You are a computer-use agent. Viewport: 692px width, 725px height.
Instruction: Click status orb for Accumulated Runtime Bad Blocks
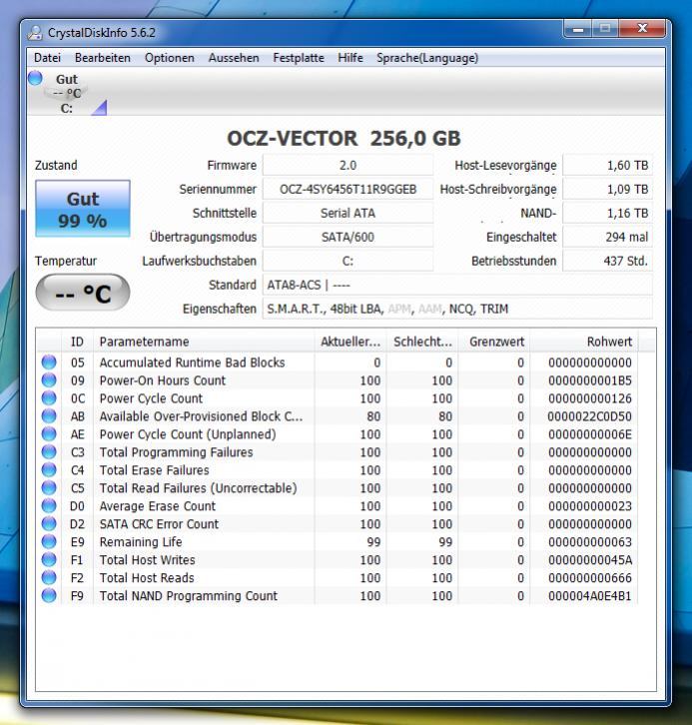point(49,362)
